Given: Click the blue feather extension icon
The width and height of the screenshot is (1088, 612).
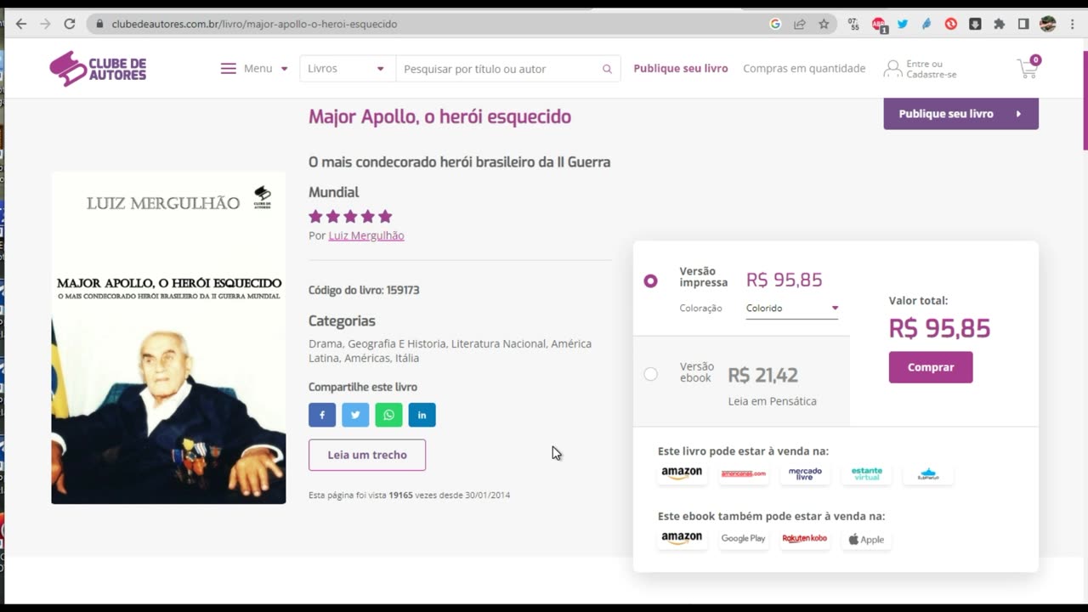Looking at the screenshot, I should point(926,24).
